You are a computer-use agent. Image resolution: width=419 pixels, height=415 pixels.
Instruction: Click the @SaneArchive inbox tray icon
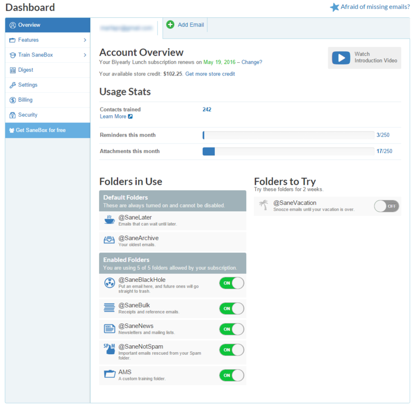click(109, 240)
